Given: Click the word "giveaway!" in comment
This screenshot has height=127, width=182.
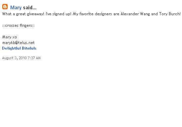Looking at the screenshot, I should [35, 14].
